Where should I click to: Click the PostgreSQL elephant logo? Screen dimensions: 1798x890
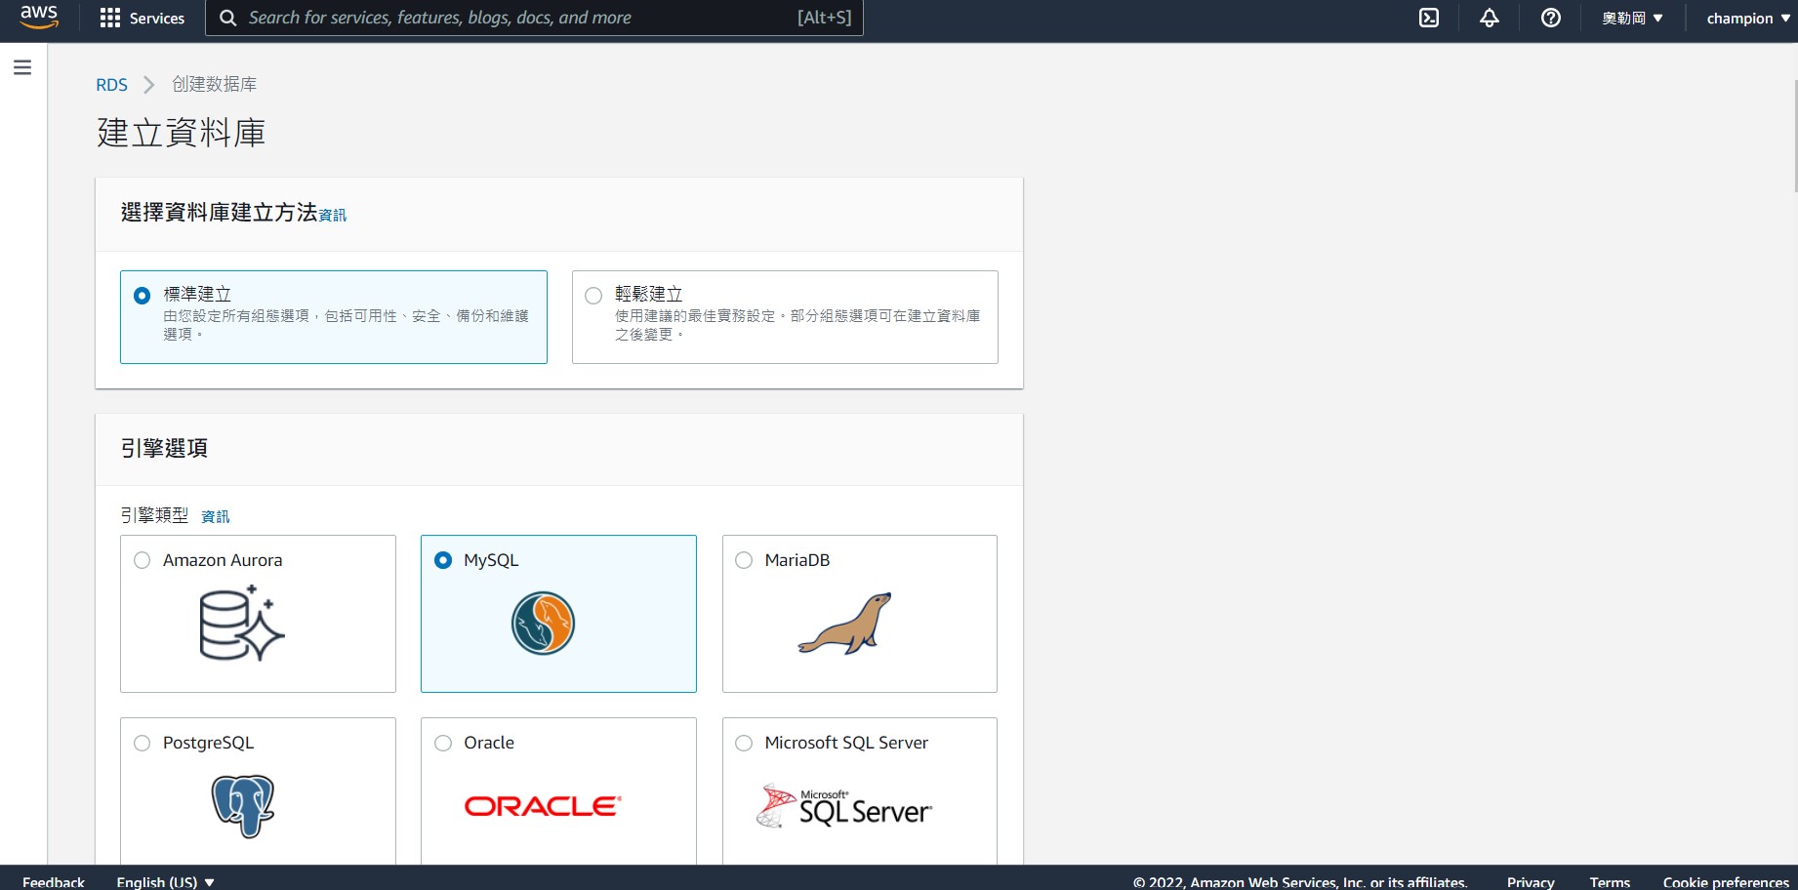[x=243, y=806]
